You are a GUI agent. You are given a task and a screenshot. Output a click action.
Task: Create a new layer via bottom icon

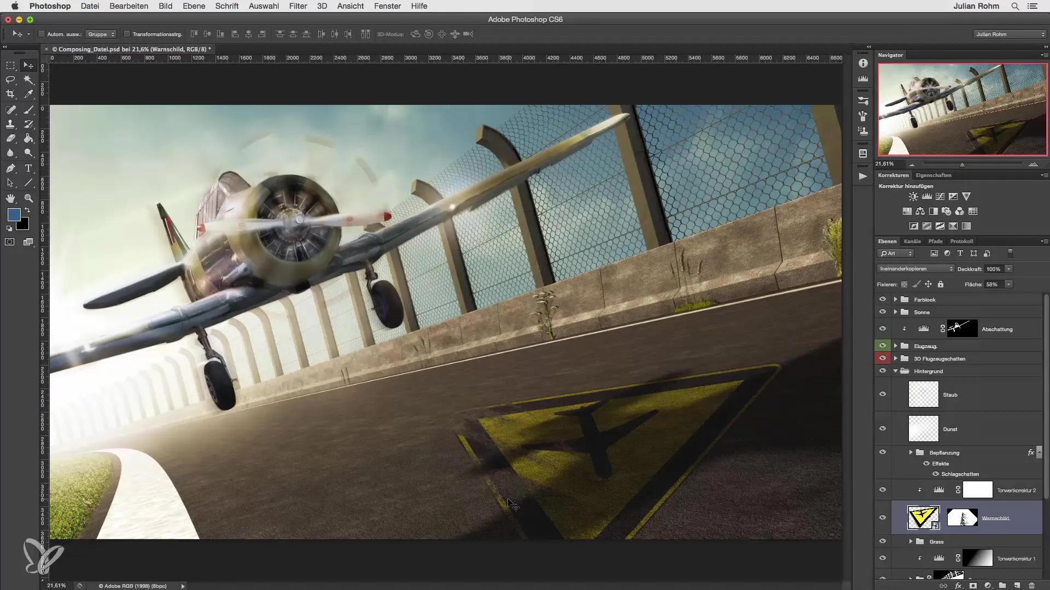[1017, 586]
